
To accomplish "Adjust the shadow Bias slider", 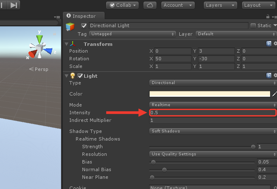I will pos(153,162).
